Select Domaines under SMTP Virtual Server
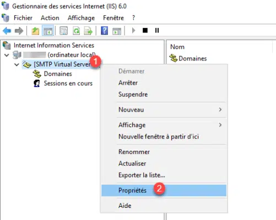This screenshot has width=276, height=220. click(58, 74)
